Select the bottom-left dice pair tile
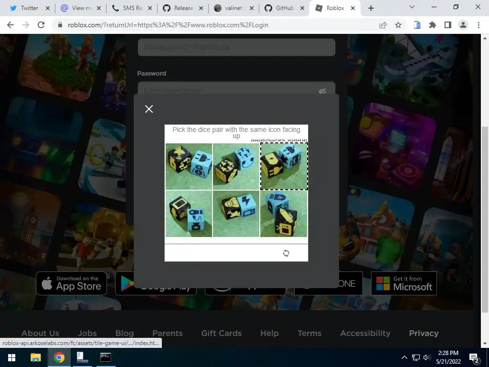The height and width of the screenshot is (367, 489). pos(189,214)
